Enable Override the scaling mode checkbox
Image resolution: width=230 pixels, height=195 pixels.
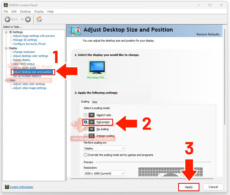86,155
